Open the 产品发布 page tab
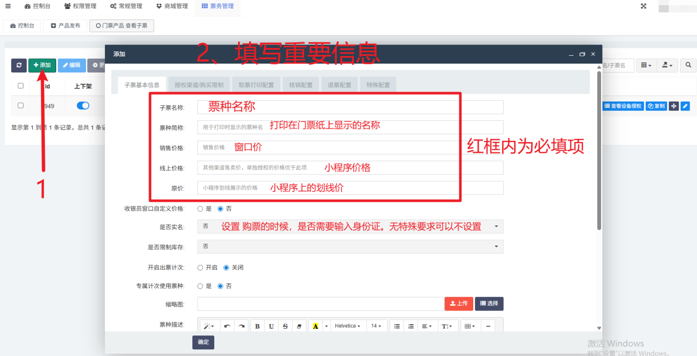 pyautogui.click(x=66, y=26)
